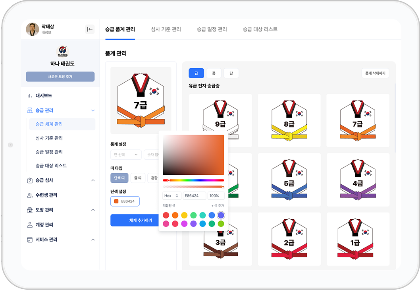
Task: Click the 서비스 관리 window icon
Action: pyautogui.click(x=29, y=240)
